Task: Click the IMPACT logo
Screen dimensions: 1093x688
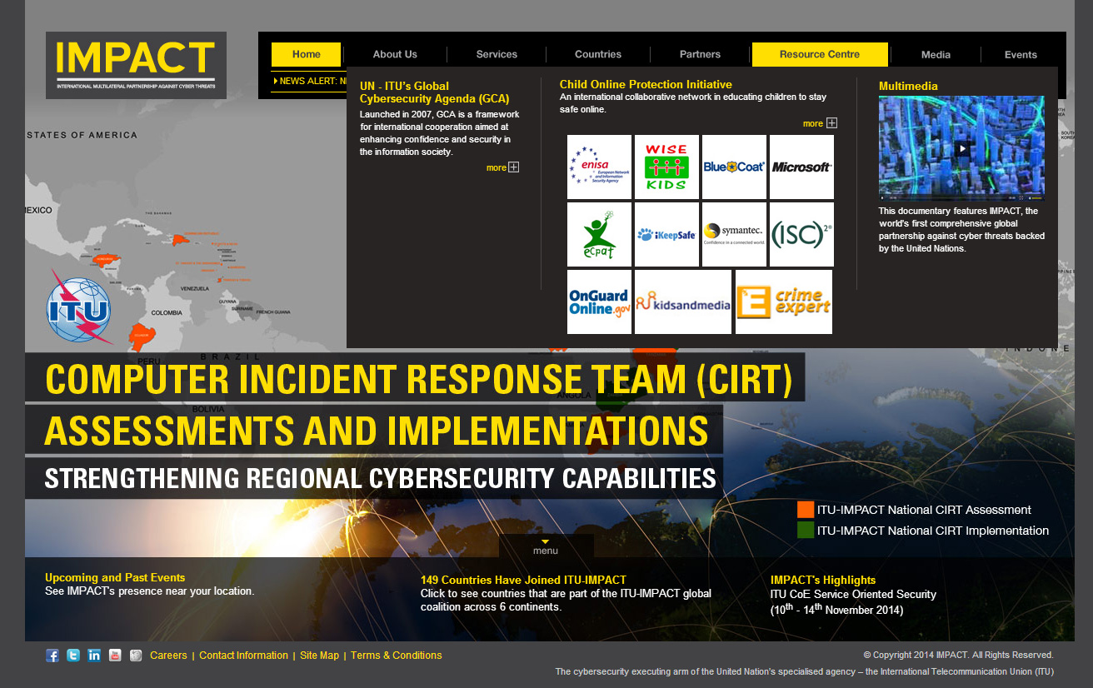Action: coord(136,65)
